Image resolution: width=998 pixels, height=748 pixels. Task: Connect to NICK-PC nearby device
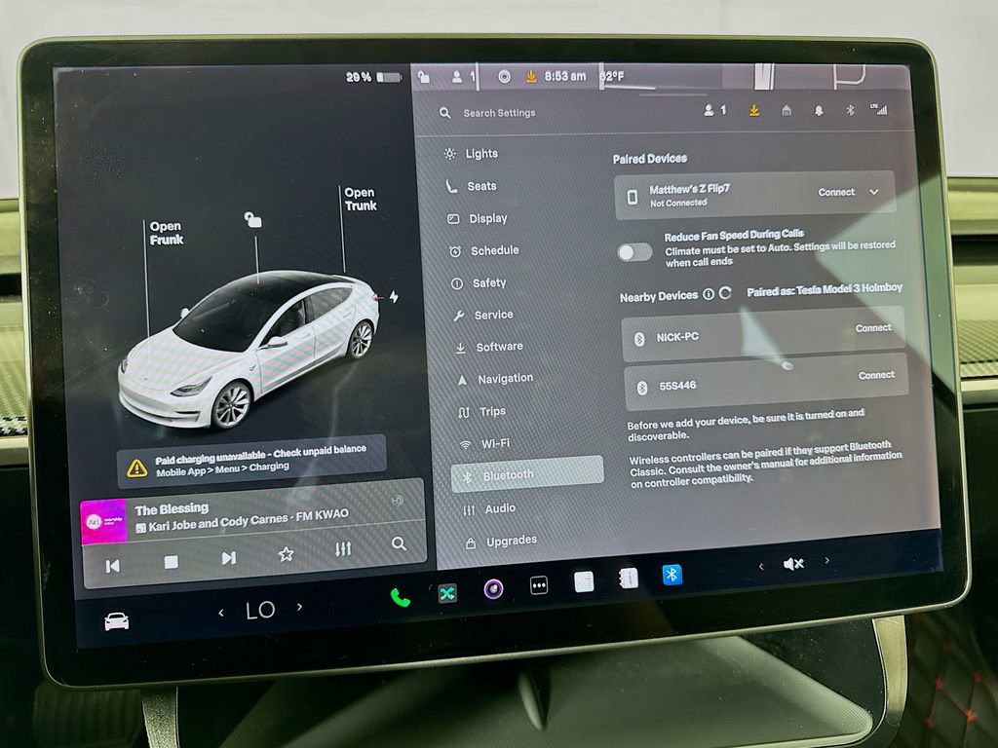[x=872, y=328]
